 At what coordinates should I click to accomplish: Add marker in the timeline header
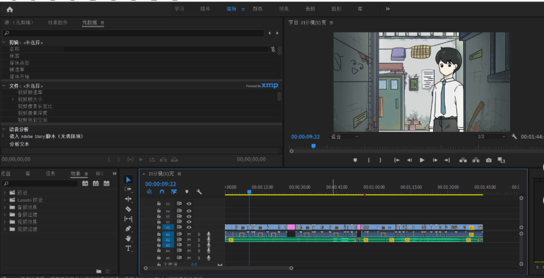tap(186, 192)
